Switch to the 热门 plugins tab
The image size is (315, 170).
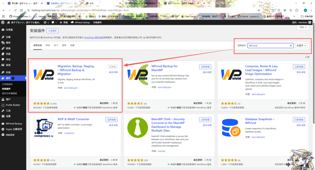click(56, 45)
